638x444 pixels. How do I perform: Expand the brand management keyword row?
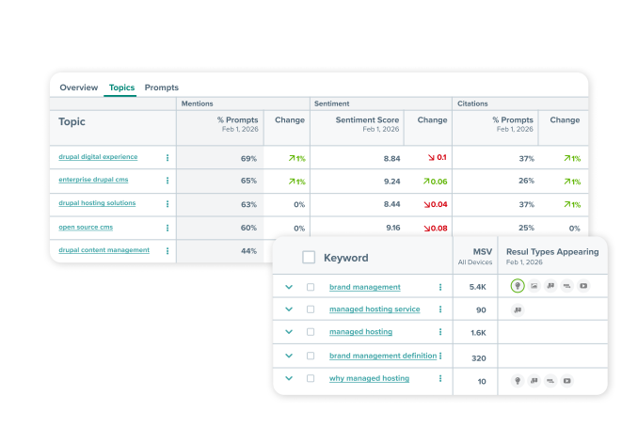[289, 287]
